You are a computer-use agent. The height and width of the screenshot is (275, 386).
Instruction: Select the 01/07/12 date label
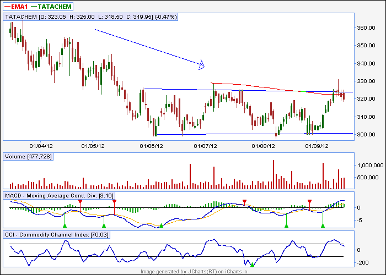205,146
